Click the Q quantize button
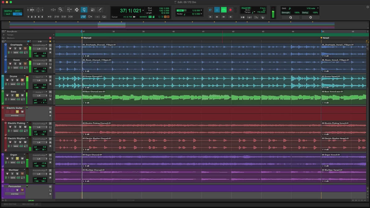The height and width of the screenshot is (208, 370). point(290,18)
